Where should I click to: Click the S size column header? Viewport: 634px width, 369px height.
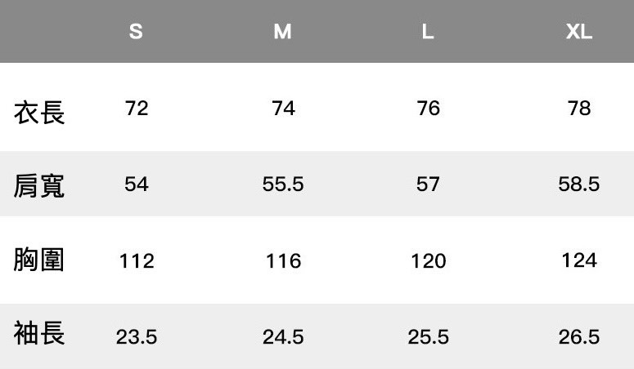tap(136, 32)
